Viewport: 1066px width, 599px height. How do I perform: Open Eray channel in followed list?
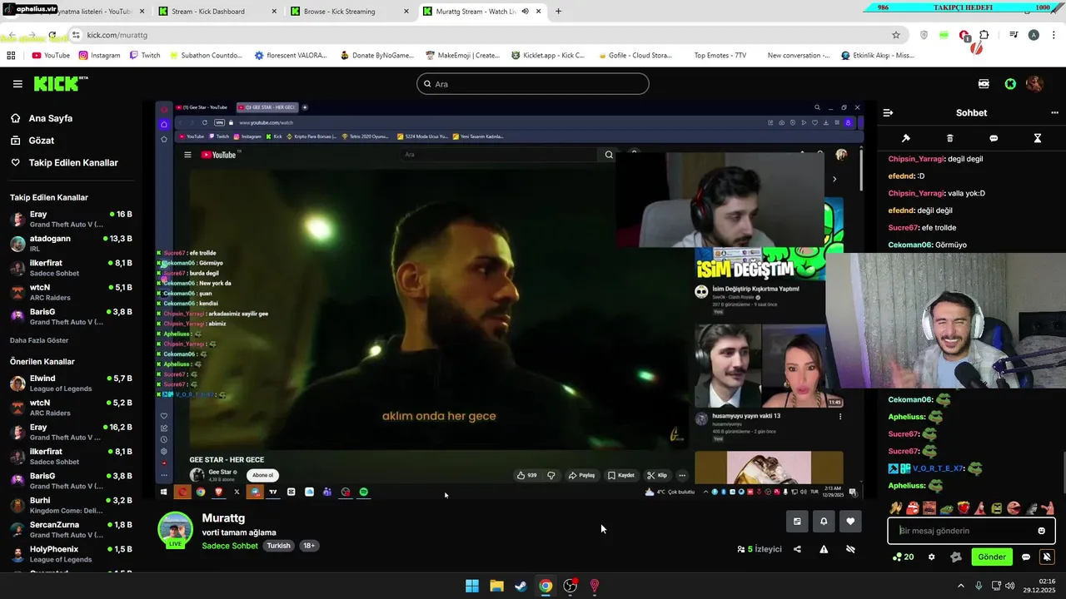[71, 219]
